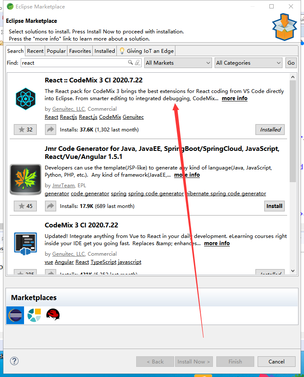Open the JmrTeam author link
This screenshot has height=377, width=304.
(63, 186)
